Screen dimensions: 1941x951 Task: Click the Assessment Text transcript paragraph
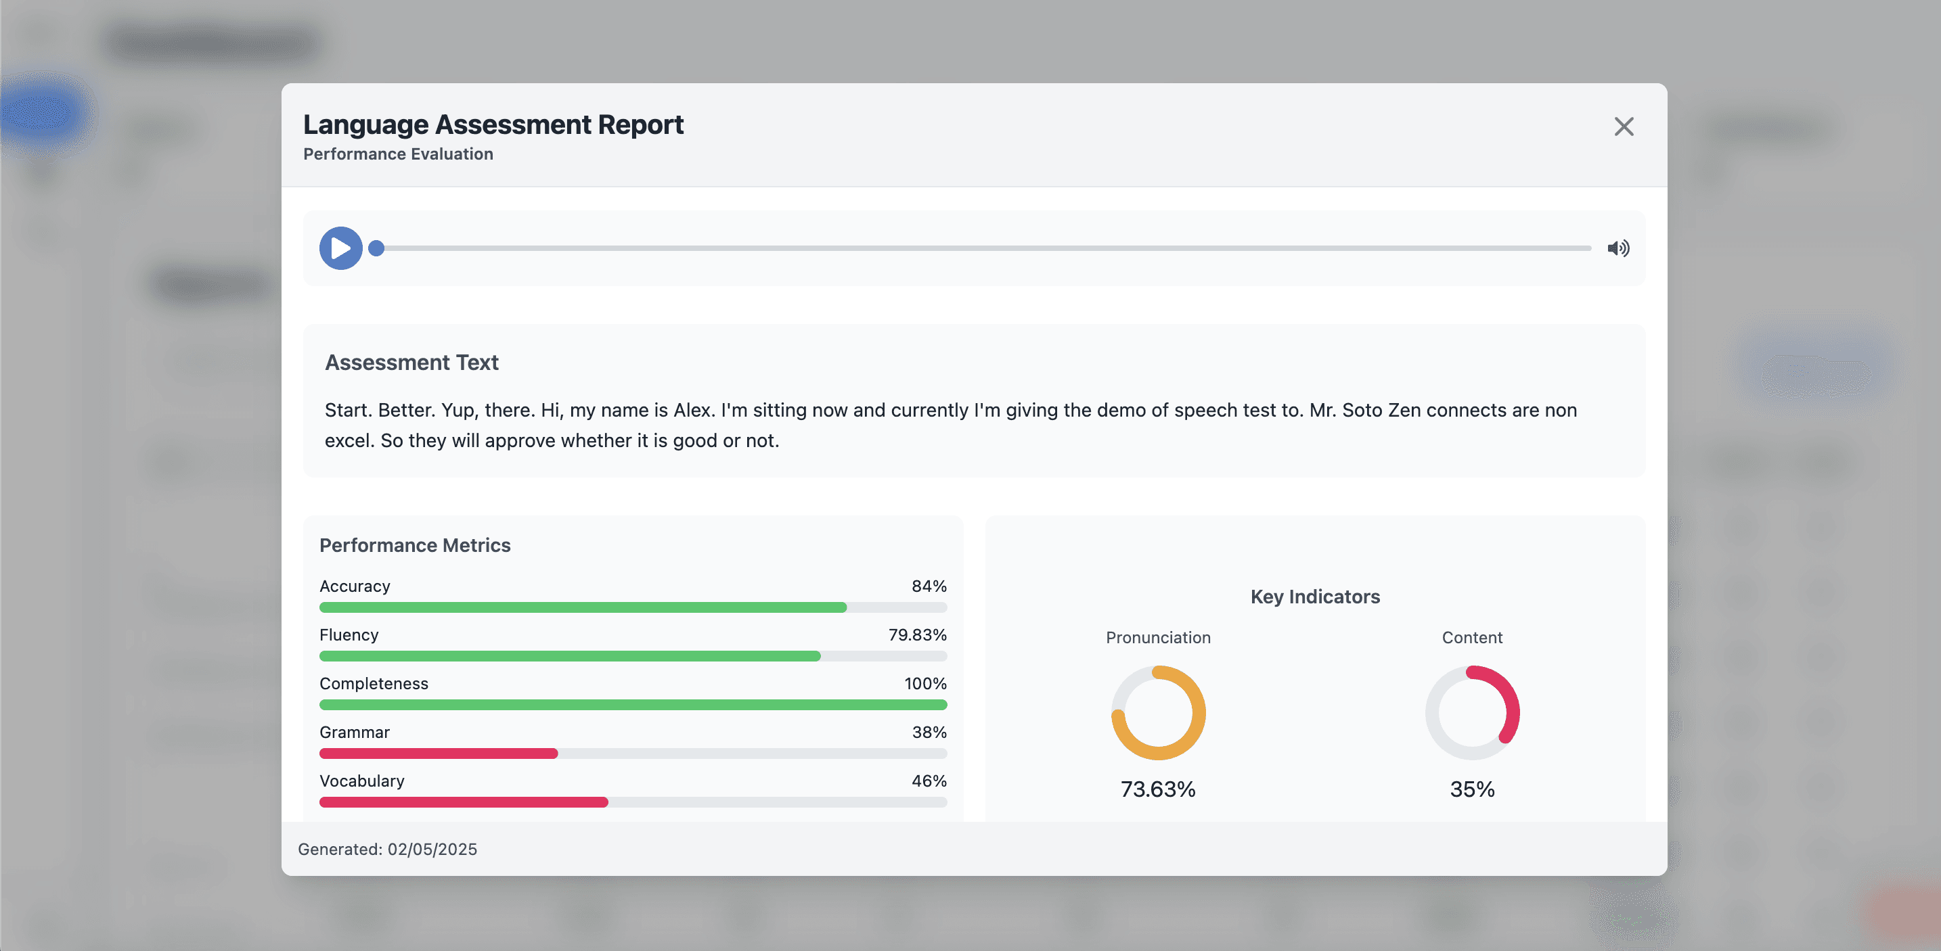pos(951,425)
